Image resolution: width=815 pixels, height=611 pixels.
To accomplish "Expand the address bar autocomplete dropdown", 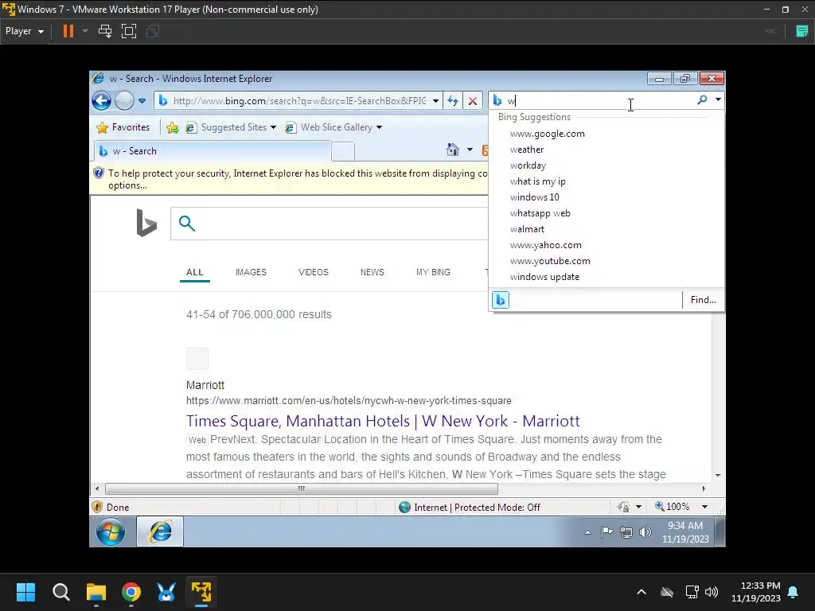I will 435,101.
